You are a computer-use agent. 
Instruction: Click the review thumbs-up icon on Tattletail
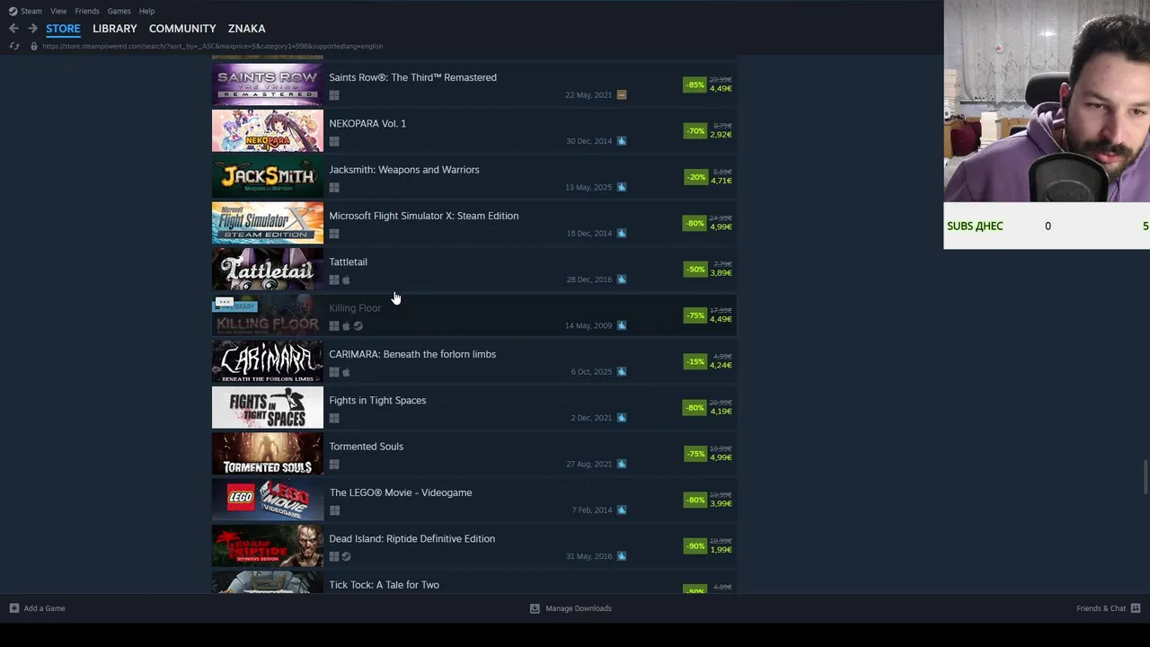coord(622,279)
